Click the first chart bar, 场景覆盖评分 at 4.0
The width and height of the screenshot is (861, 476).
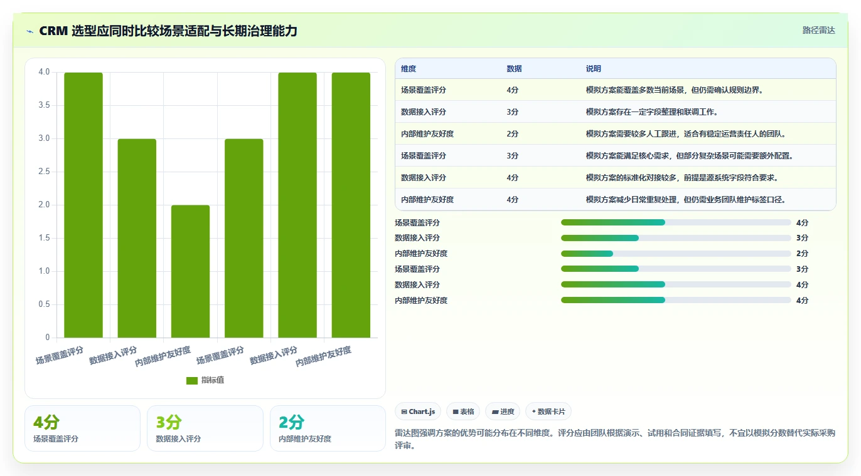(x=83, y=205)
